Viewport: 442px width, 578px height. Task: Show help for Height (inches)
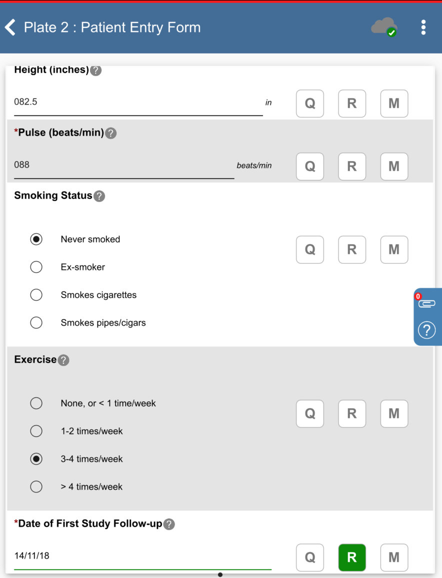point(96,70)
